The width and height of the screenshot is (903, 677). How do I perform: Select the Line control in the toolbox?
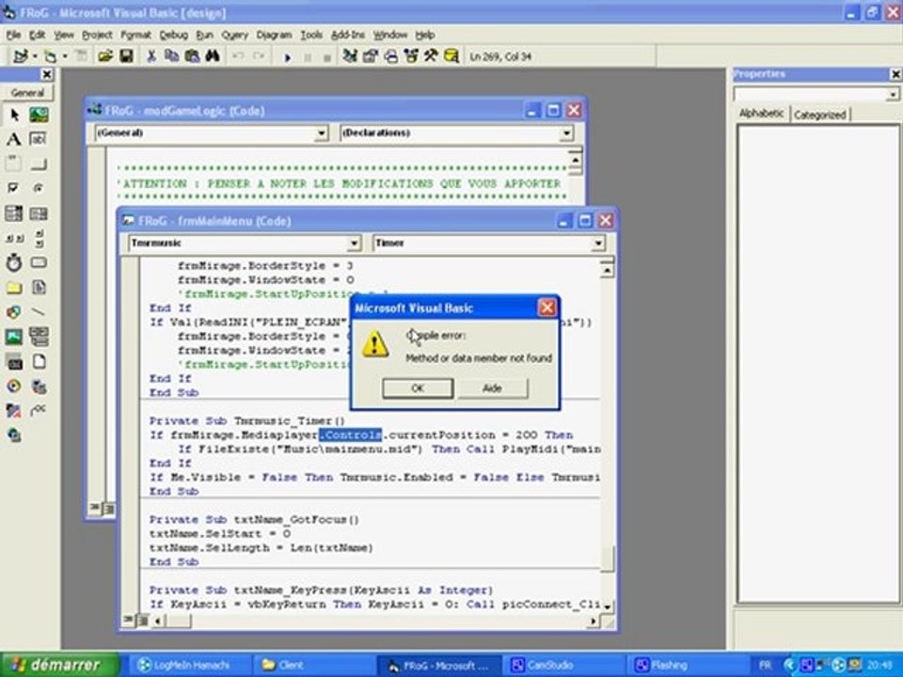tap(39, 312)
